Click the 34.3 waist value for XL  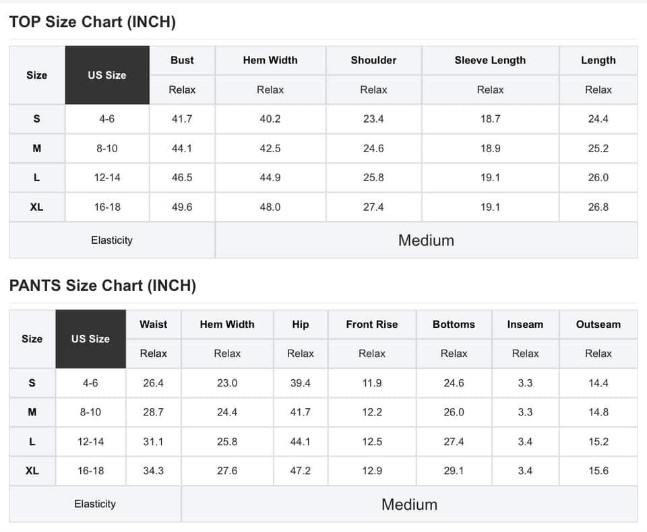pyautogui.click(x=153, y=471)
